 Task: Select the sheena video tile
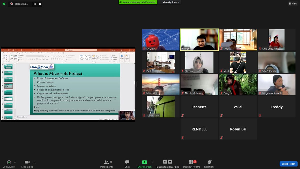point(199,62)
